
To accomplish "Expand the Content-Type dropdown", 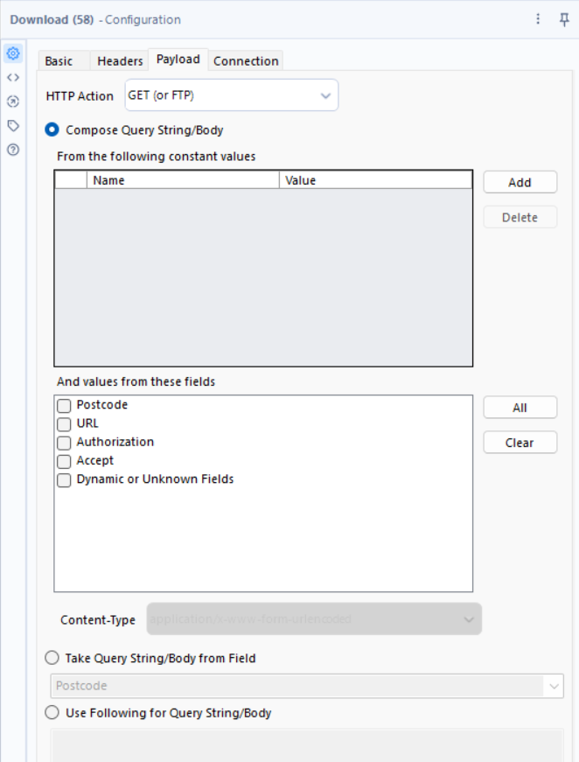I will tap(314, 619).
